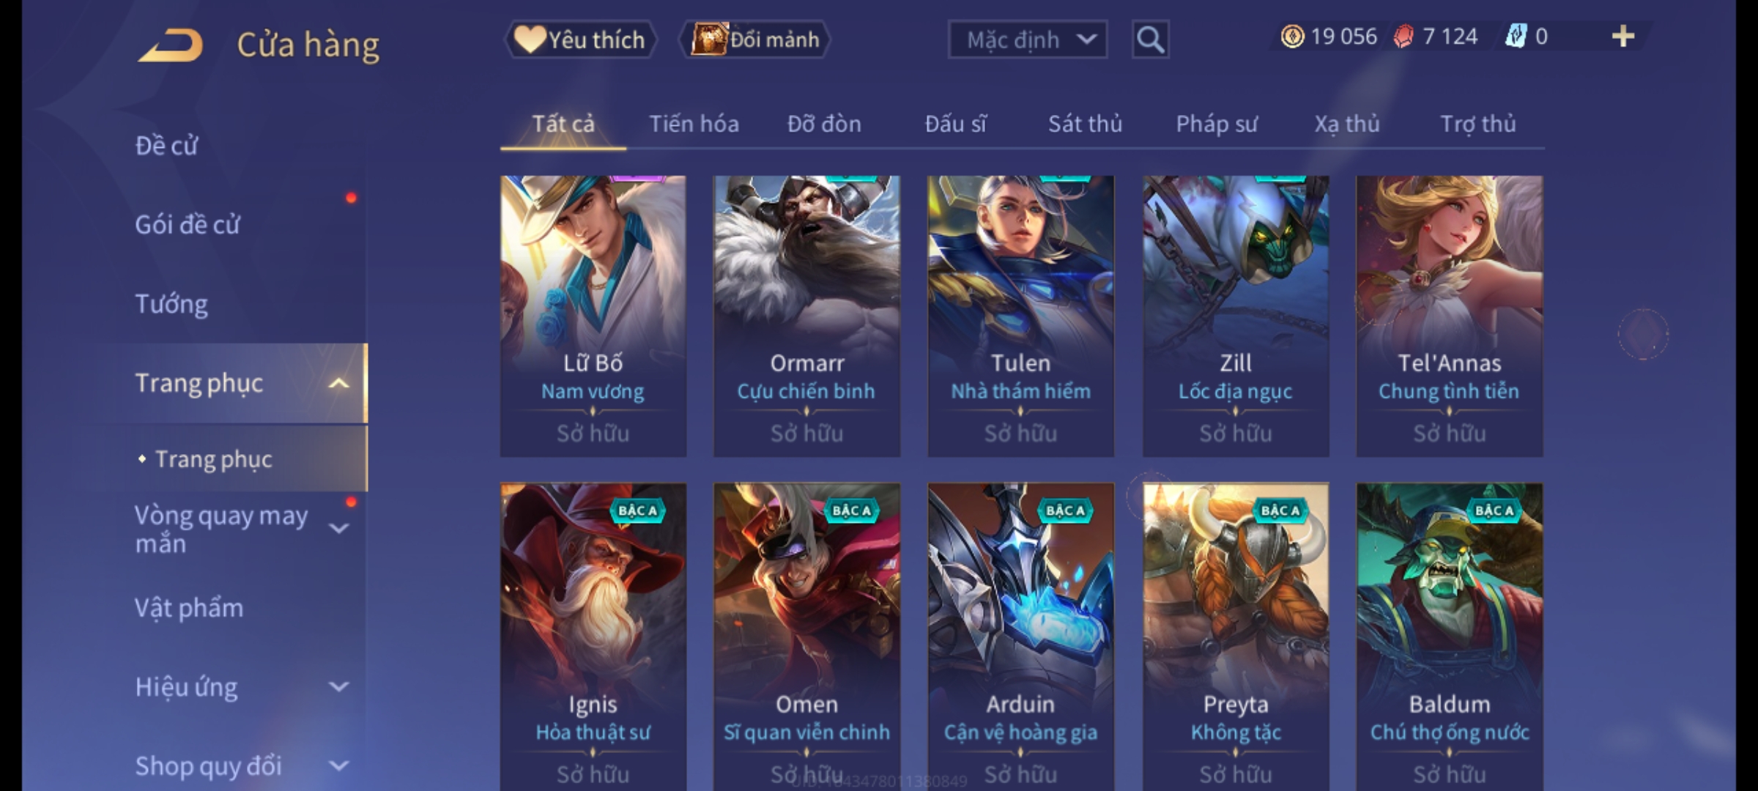Select the Lữ Bố Nam vương skin card
This screenshot has width=1758, height=791.
(x=593, y=316)
